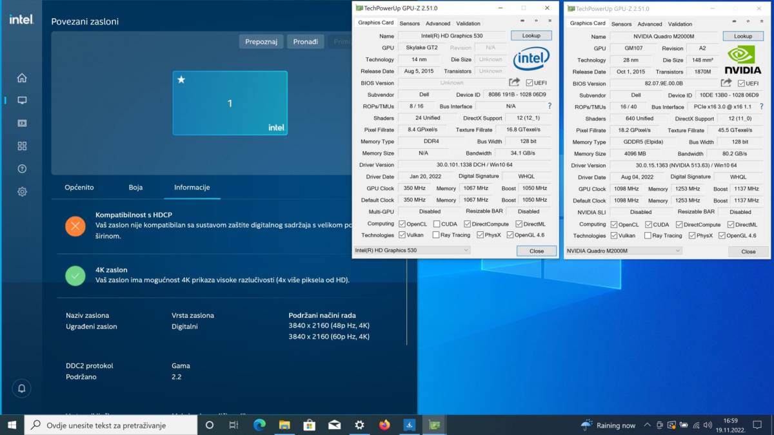Click the share BIOS icon in NVIDIA GPU-Z window

pyautogui.click(x=726, y=83)
